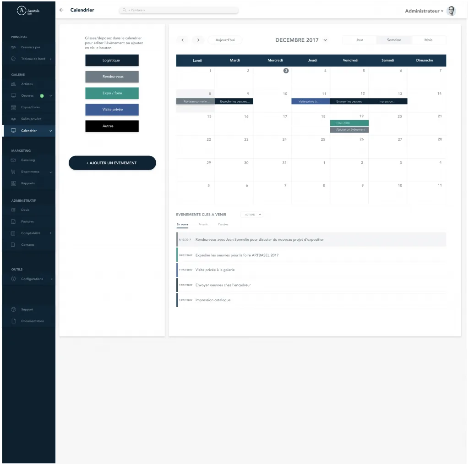Open the Rapports sidebar link

28,183
